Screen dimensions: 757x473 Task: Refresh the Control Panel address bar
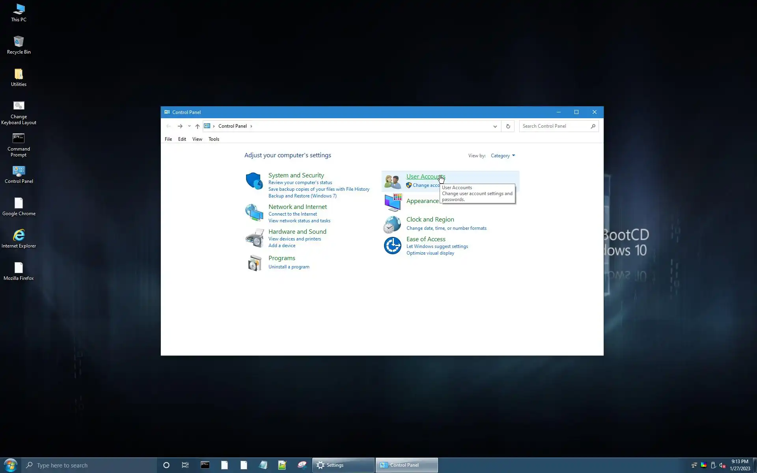508,126
